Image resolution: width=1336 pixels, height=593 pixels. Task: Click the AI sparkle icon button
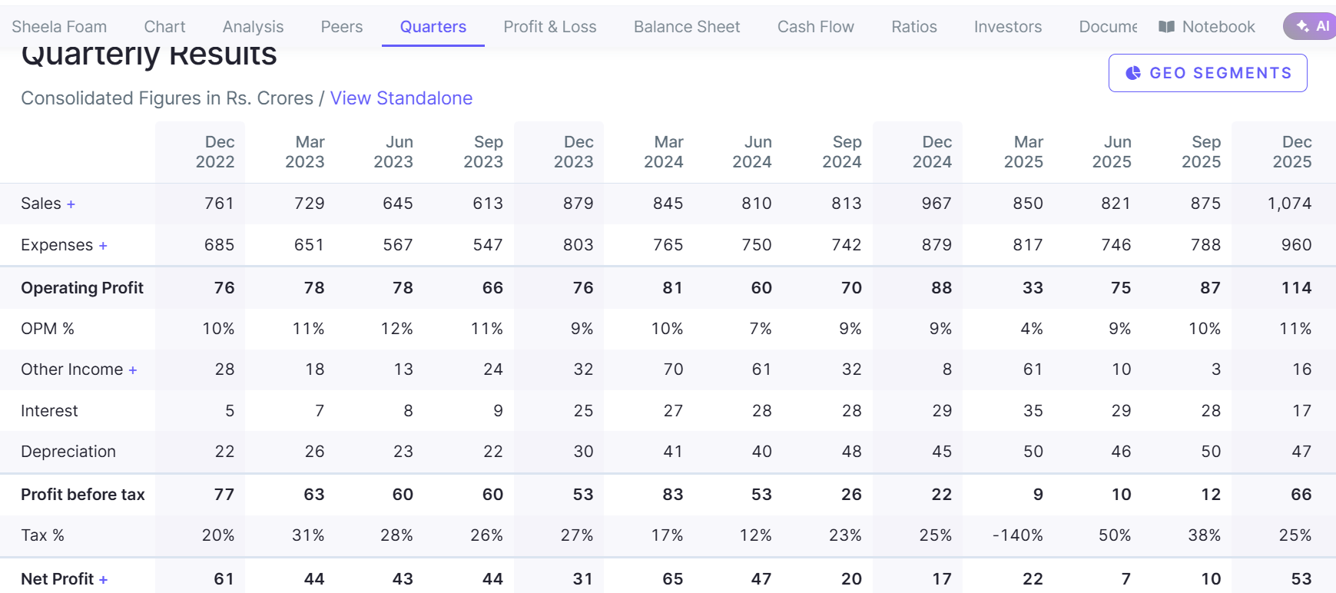tap(1310, 26)
